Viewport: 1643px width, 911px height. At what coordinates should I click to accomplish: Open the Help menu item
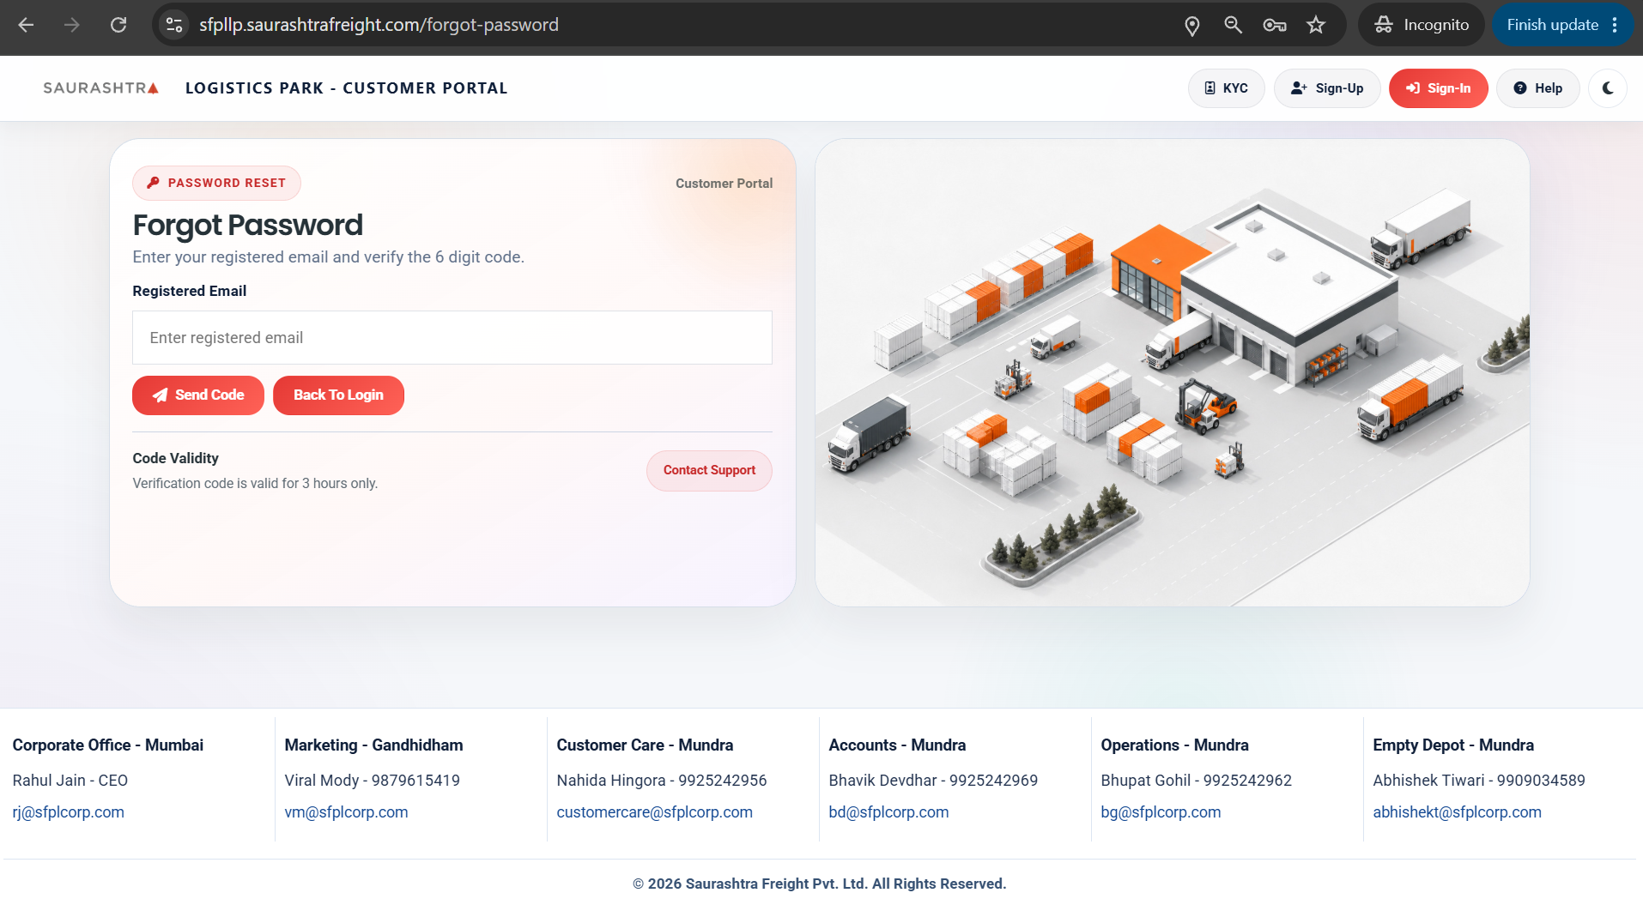[x=1537, y=88]
